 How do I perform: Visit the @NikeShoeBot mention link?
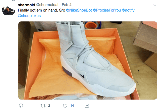click(x=79, y=10)
